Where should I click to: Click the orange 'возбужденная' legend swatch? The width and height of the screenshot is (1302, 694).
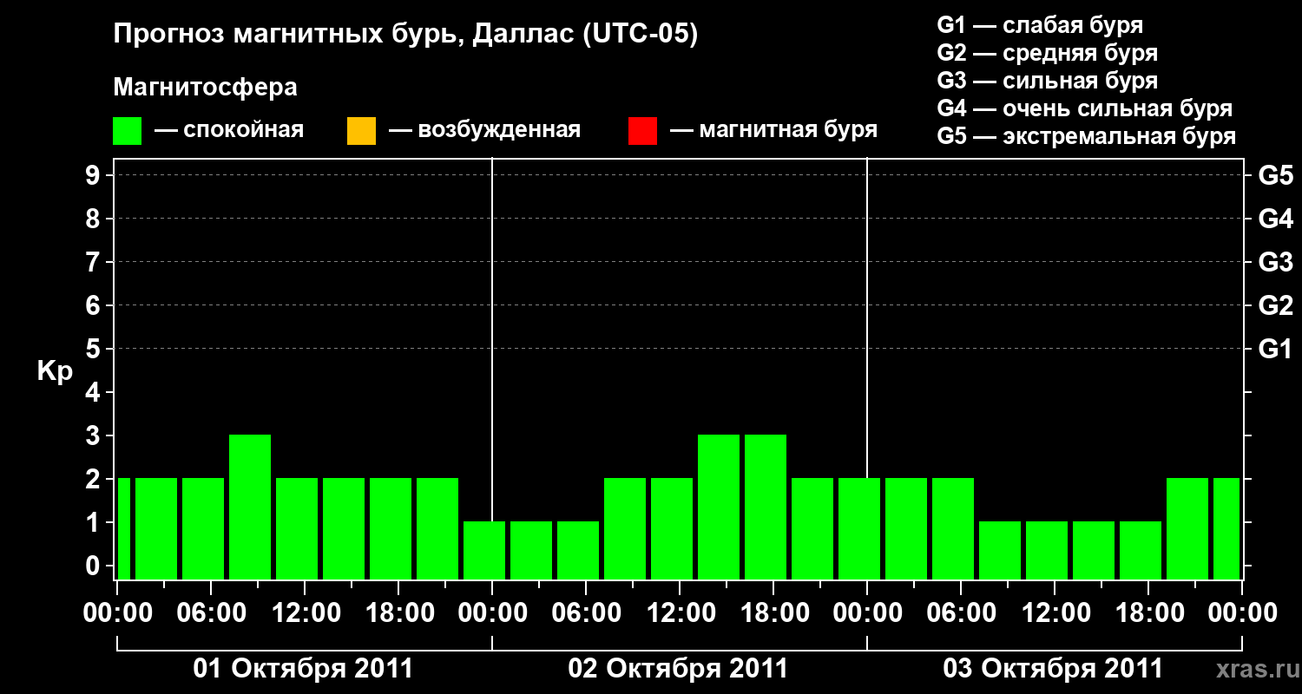click(x=361, y=131)
